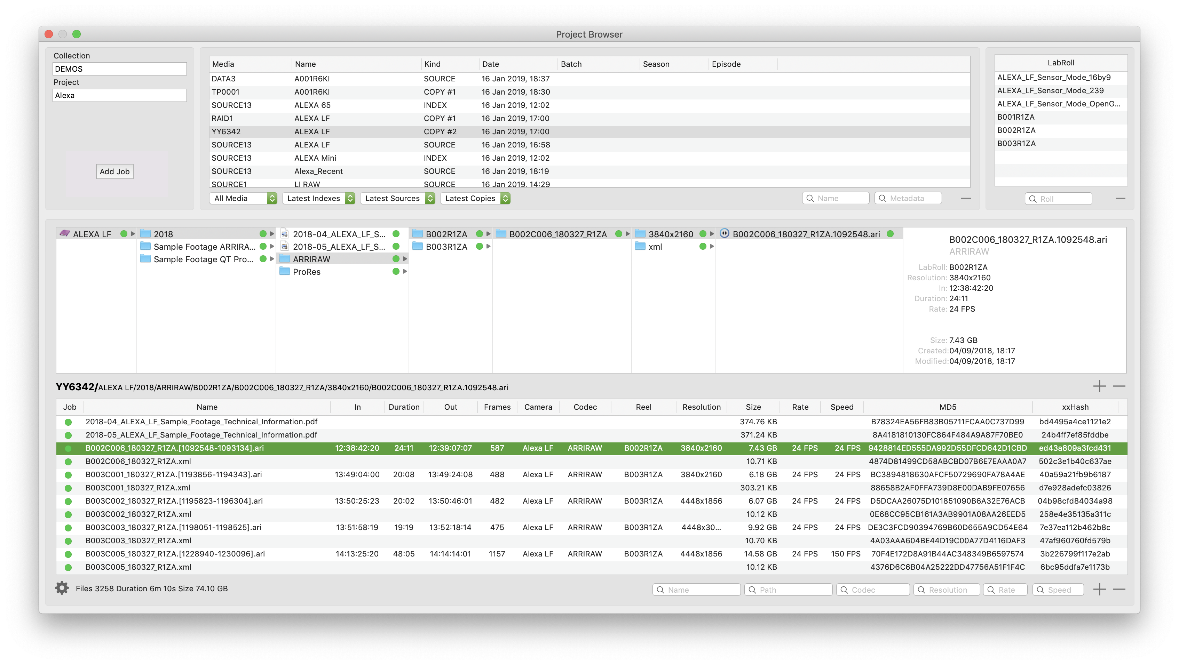Sort by the Kind column header
Viewport: 1179px width, 665px height.
432,64
